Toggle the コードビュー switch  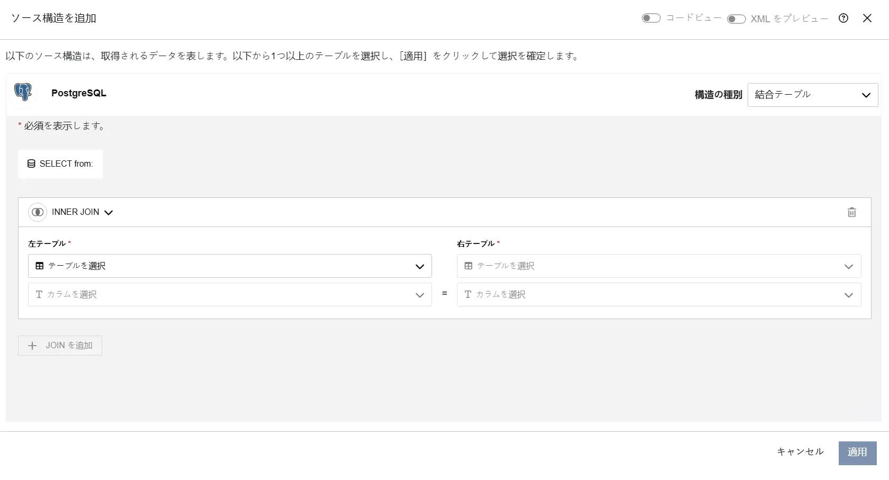pyautogui.click(x=651, y=18)
